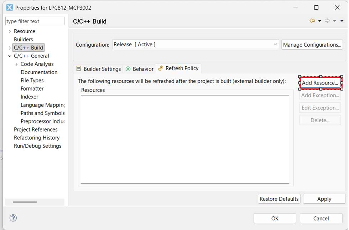Click inside the type filter text field
Image resolution: width=349 pixels, height=230 pixels.
[35, 21]
